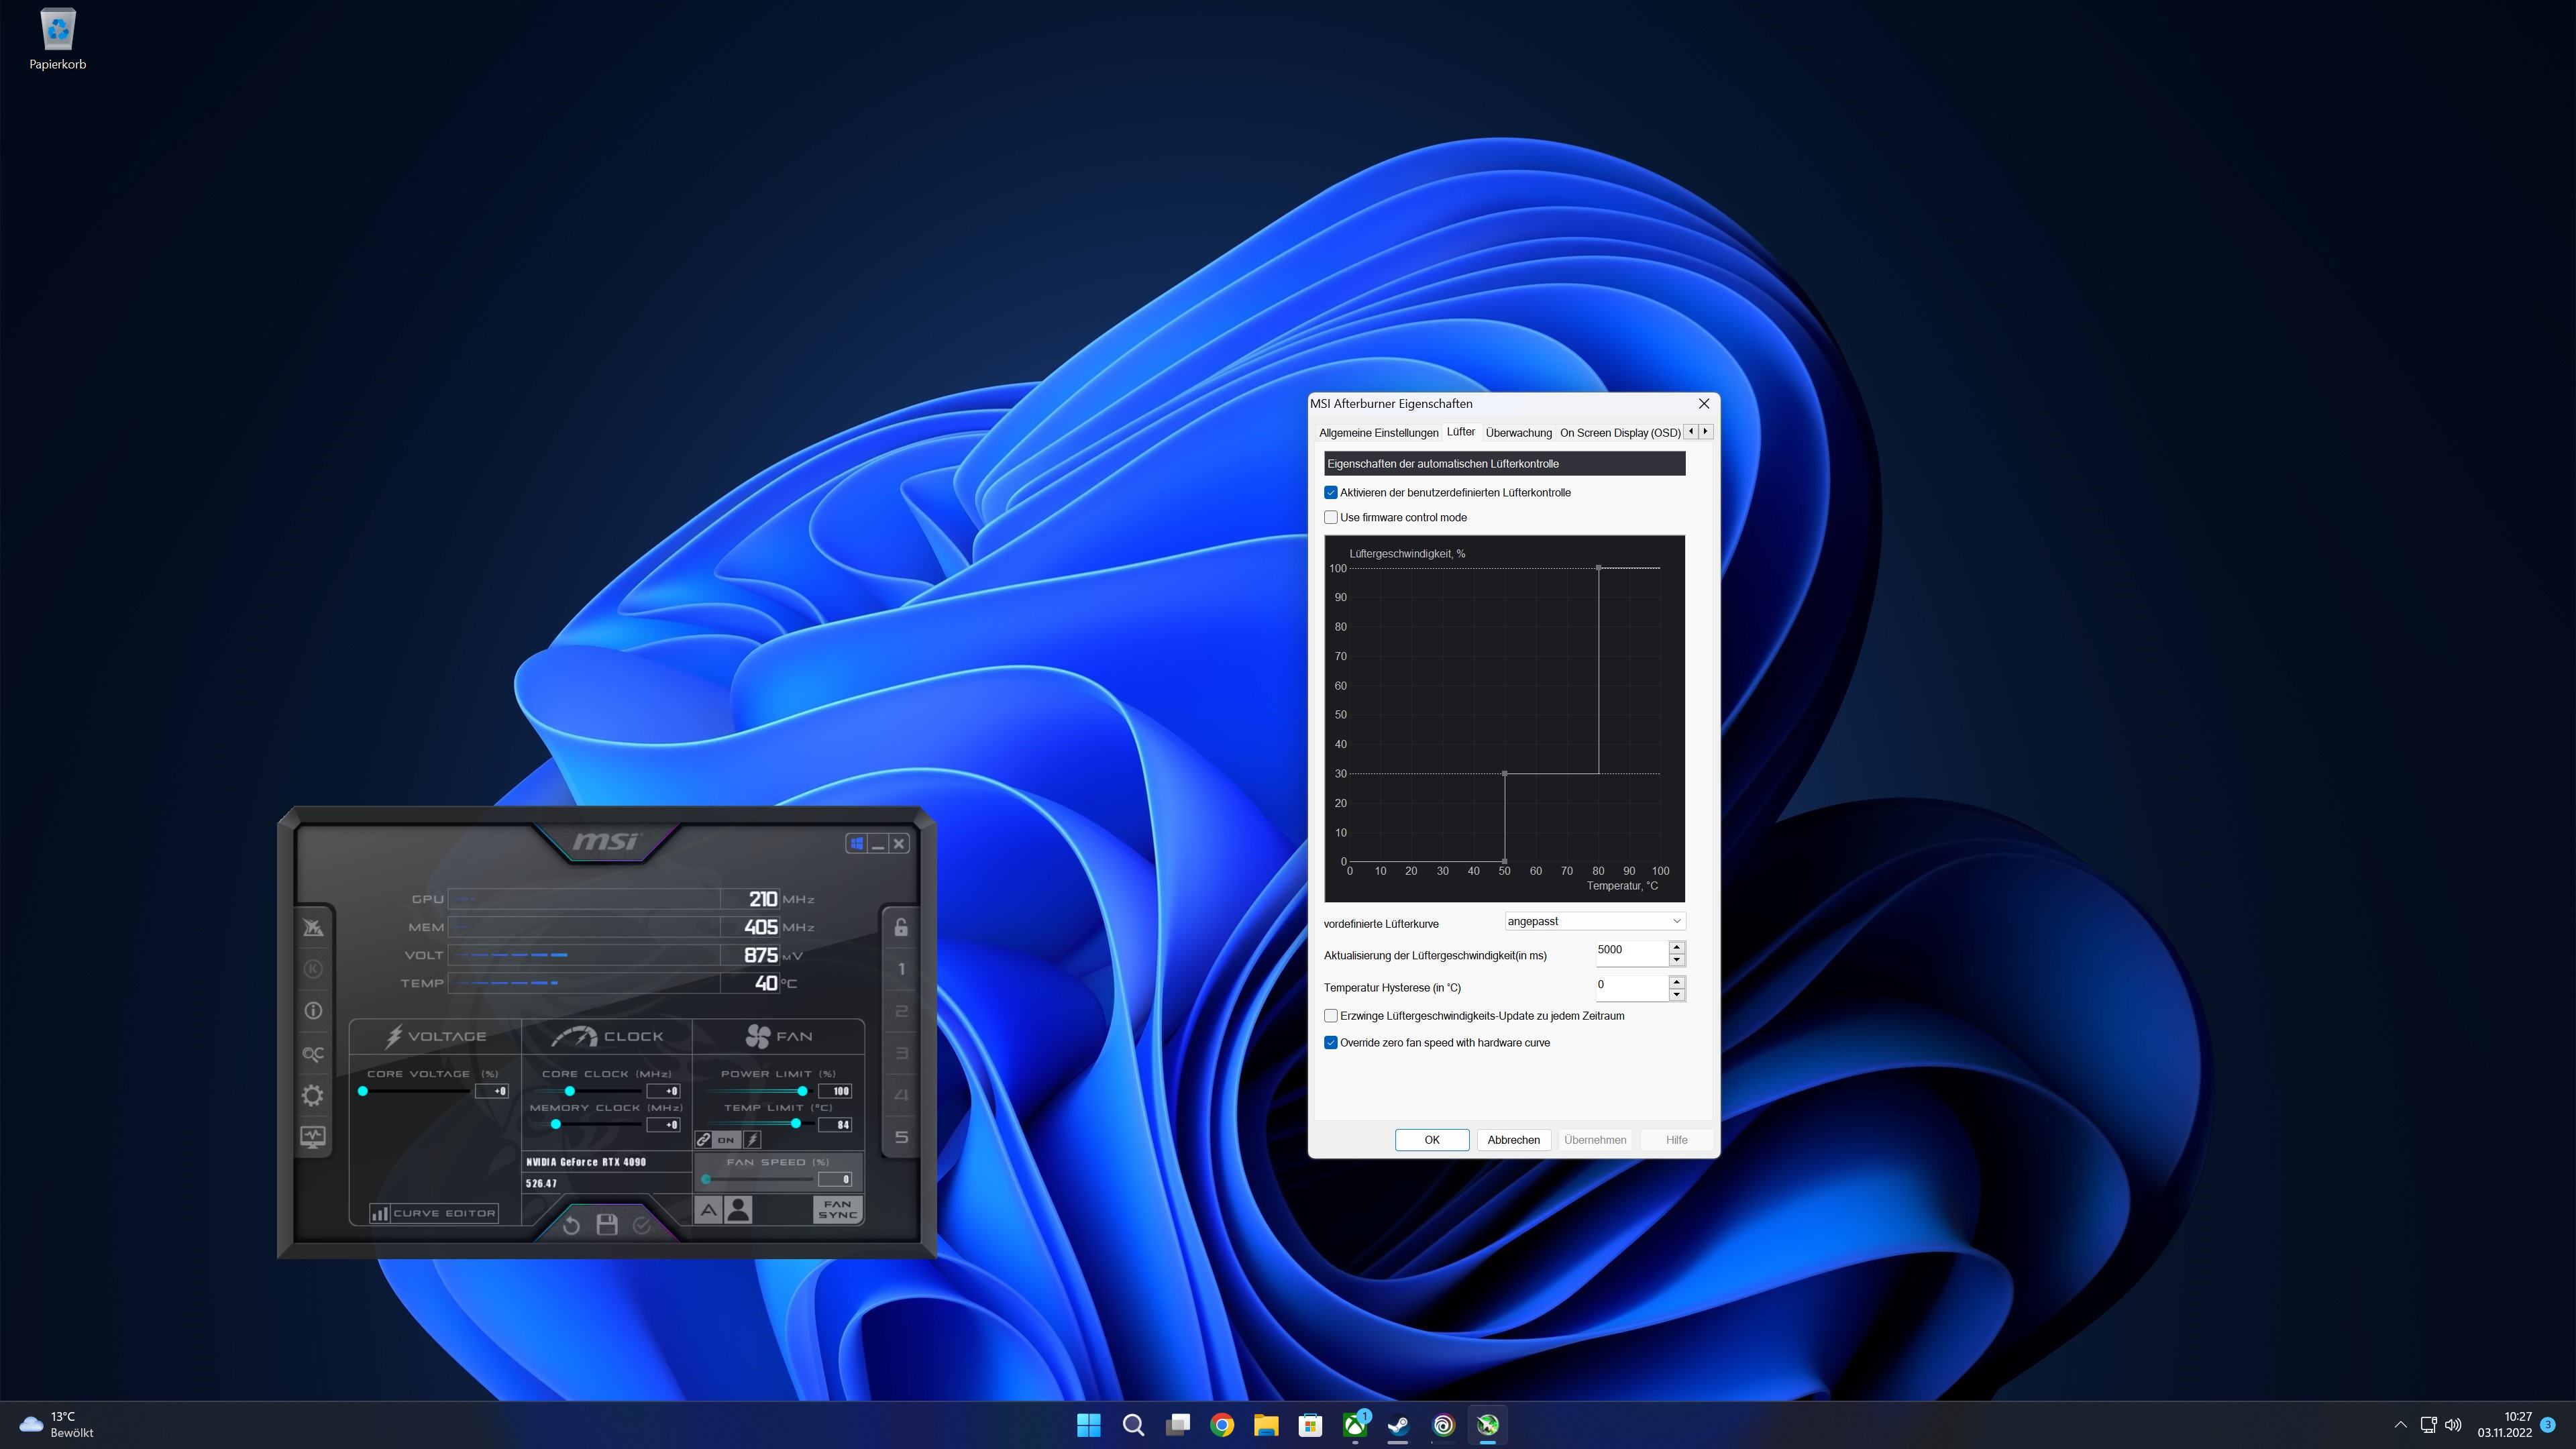
Task: Click the 5000 update interval field
Action: [x=1632, y=953]
